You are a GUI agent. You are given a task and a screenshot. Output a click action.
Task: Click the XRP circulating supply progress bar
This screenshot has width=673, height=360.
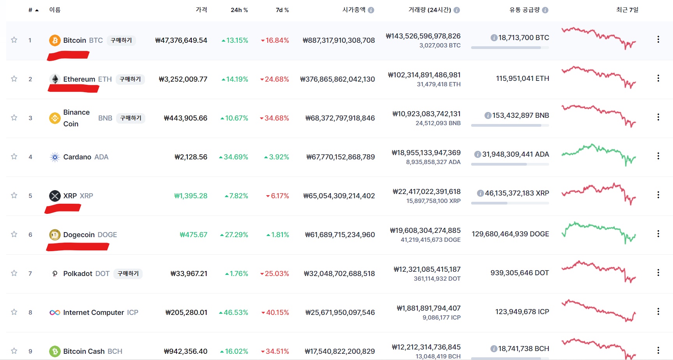click(510, 203)
